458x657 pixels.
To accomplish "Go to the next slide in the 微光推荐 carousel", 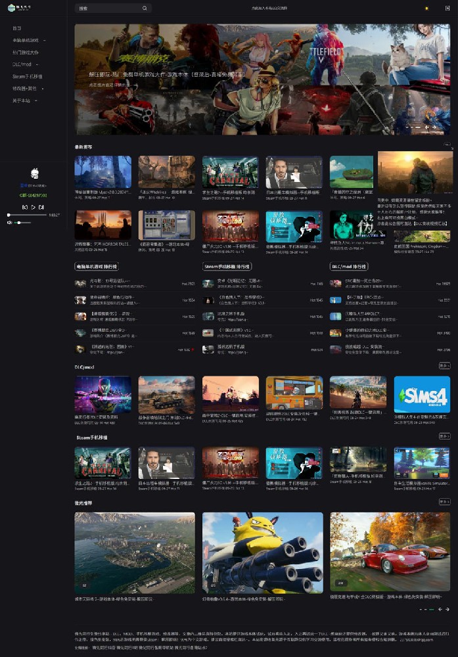I will click(447, 609).
